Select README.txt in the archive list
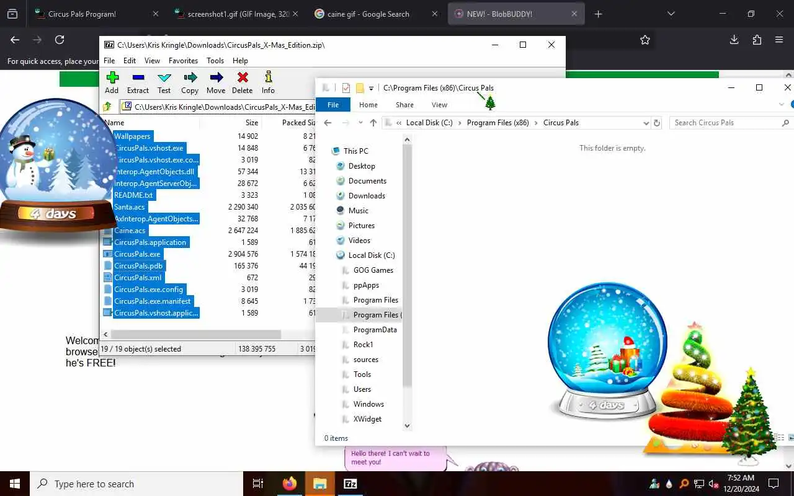This screenshot has height=496, width=794. tap(133, 195)
